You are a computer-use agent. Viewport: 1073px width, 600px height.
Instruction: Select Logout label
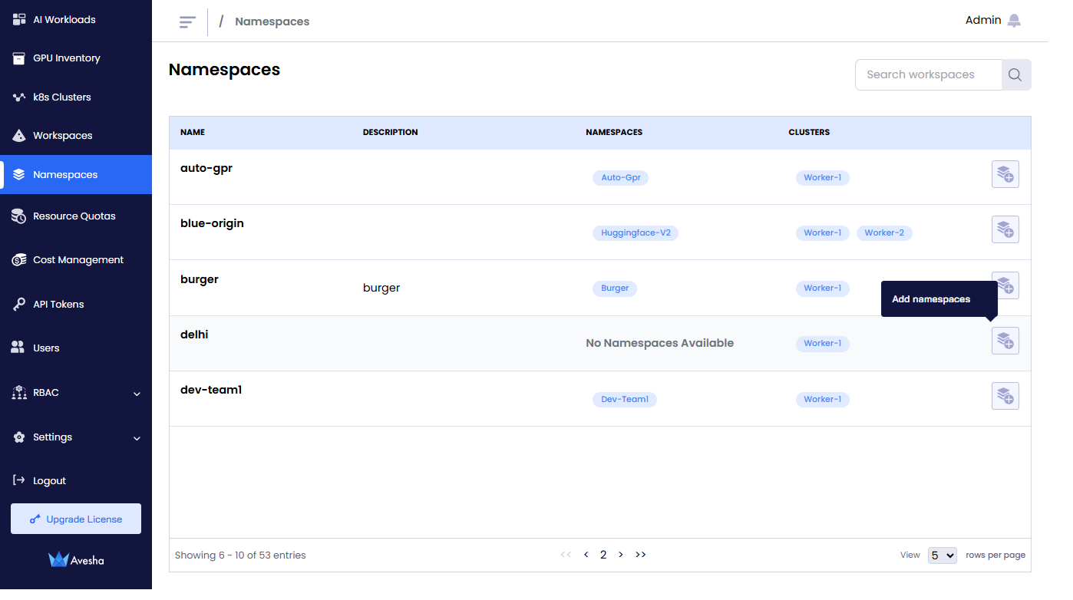click(x=49, y=481)
